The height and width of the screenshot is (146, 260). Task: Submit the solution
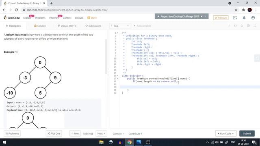coord(247,133)
